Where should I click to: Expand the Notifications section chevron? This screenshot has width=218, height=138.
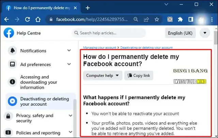point(69,50)
